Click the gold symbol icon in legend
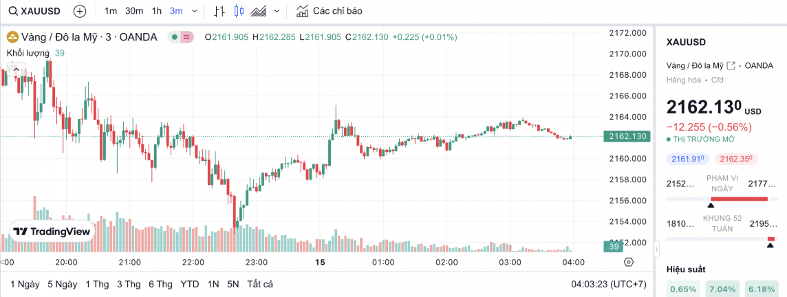The width and height of the screenshot is (787, 297). tap(12, 37)
